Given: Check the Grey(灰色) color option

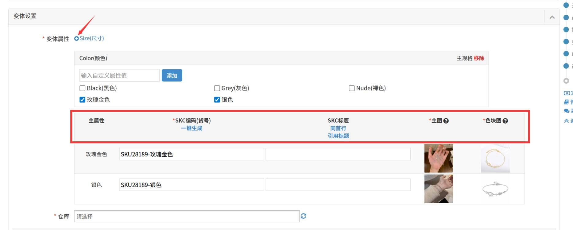Looking at the screenshot, I should click(x=217, y=88).
